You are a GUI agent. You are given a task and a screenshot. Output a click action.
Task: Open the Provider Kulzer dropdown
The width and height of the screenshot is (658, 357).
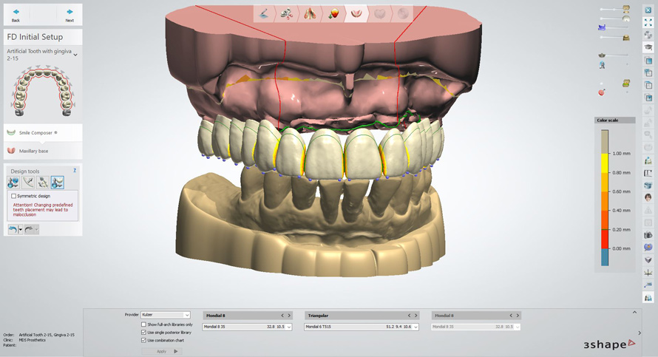click(x=186, y=315)
